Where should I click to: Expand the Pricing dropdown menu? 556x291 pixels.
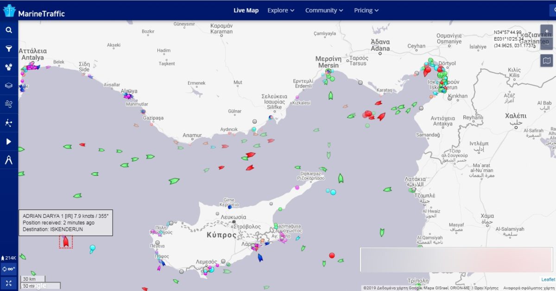(x=366, y=10)
